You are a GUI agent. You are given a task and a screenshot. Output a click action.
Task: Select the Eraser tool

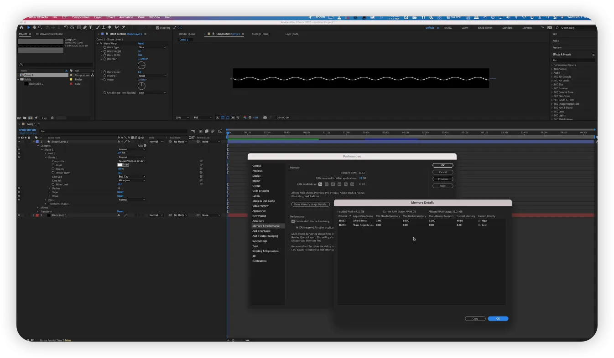click(x=109, y=27)
